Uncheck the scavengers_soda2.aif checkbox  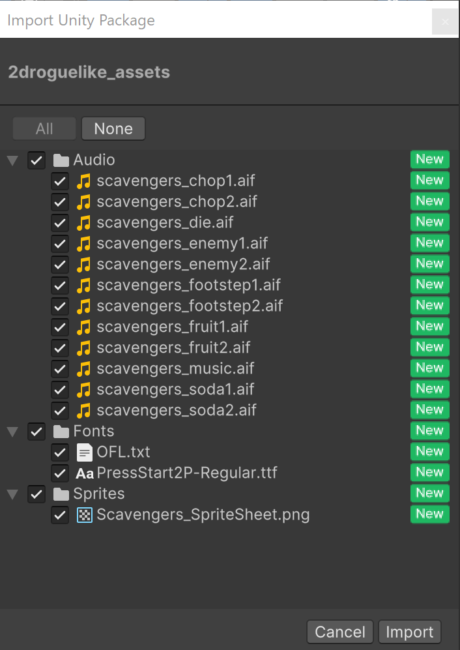point(60,411)
